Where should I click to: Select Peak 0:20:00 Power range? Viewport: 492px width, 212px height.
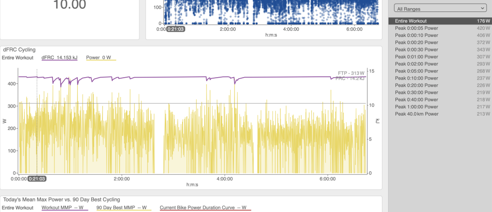[440, 85]
